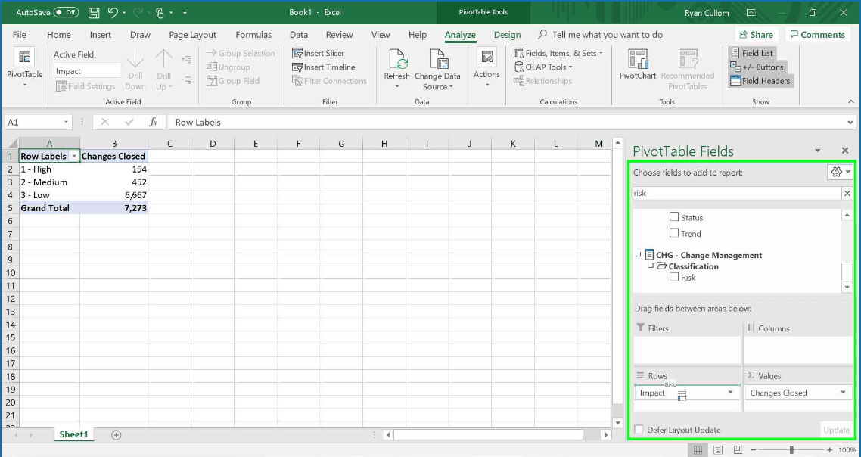This screenshot has width=861, height=457.
Task: Click the Insert Function fx icon
Action: pos(153,122)
